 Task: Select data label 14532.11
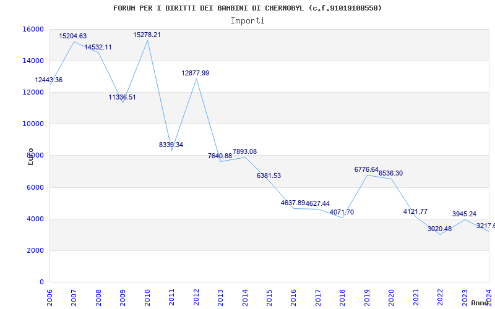click(x=98, y=48)
